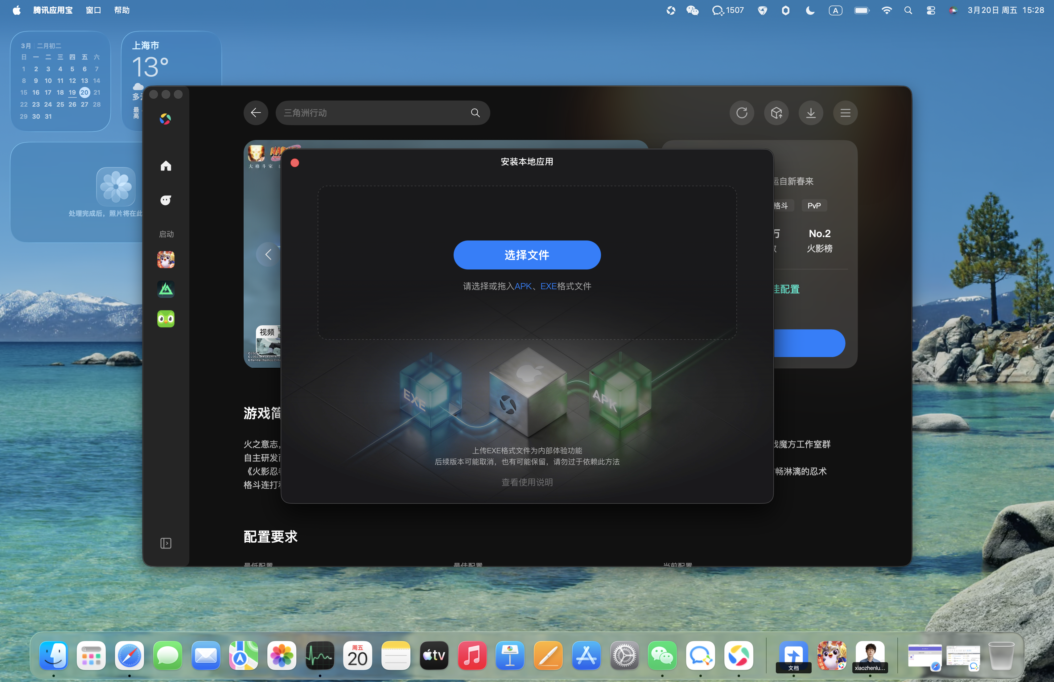Screen dimensions: 1054x682
Task: Launch the Duolingo owl app in the sidebar
Action: 166,319
